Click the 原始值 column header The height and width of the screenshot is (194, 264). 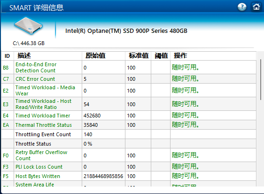[x=95, y=55]
